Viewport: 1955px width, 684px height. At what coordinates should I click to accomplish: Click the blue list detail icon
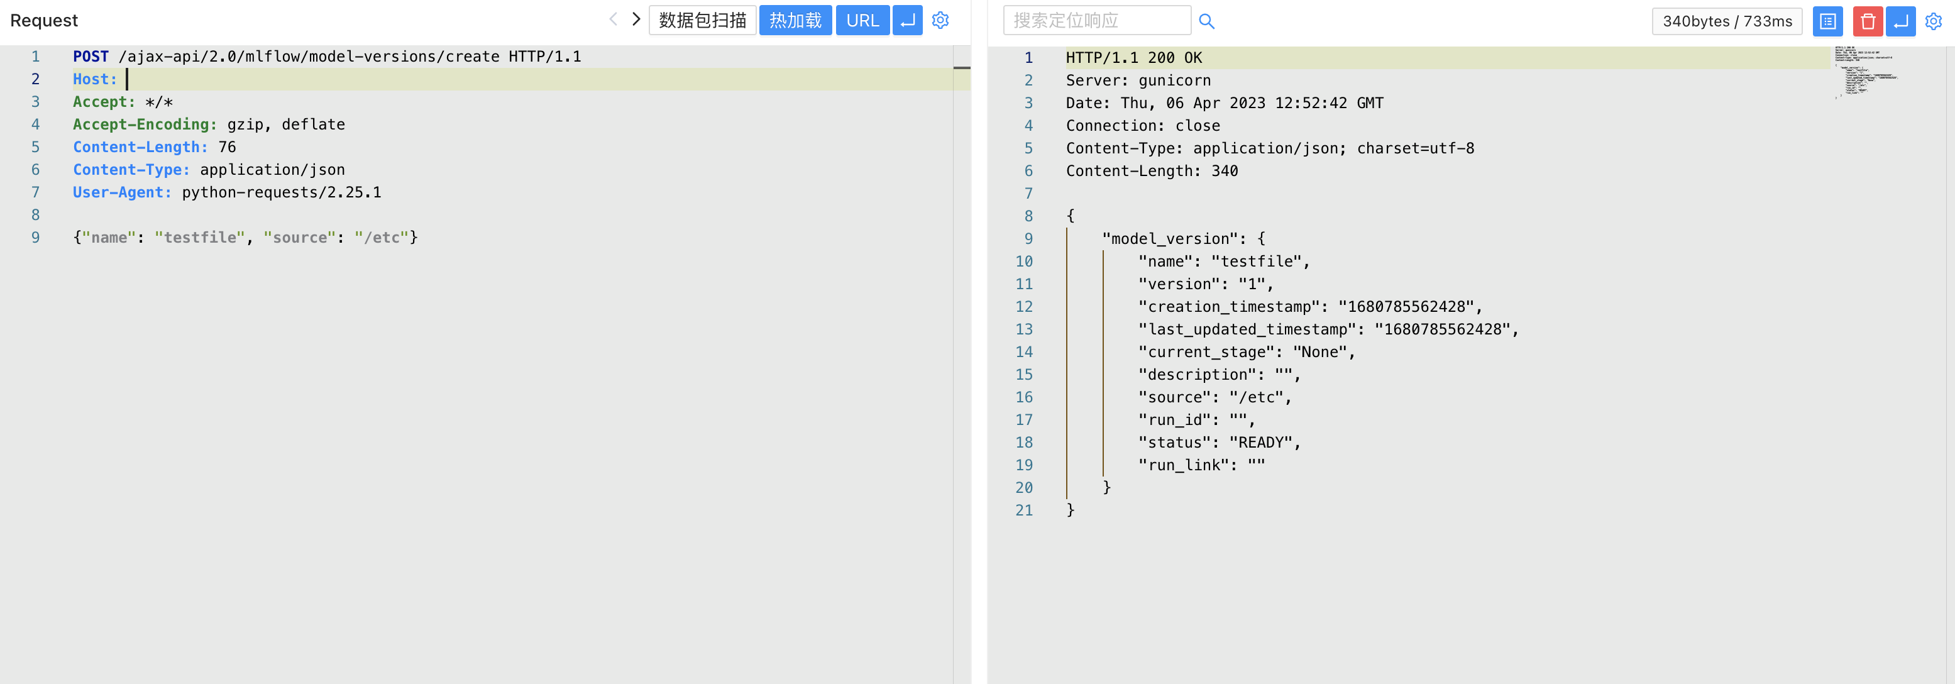[1827, 21]
